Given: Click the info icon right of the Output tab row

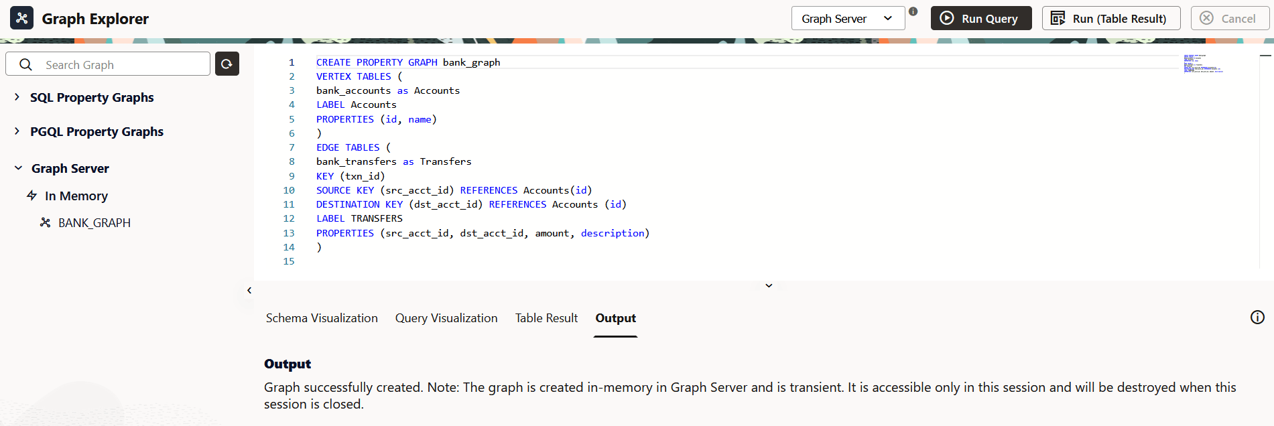Looking at the screenshot, I should [1257, 317].
